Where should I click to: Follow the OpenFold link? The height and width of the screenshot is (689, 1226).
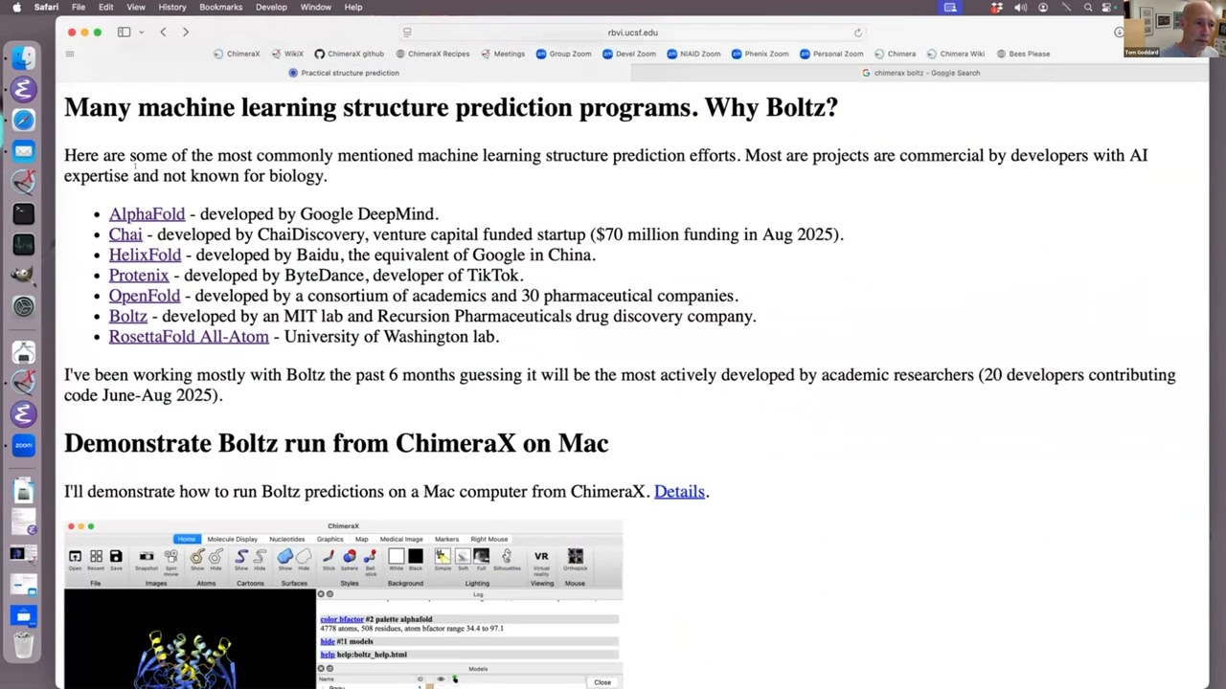(x=144, y=296)
